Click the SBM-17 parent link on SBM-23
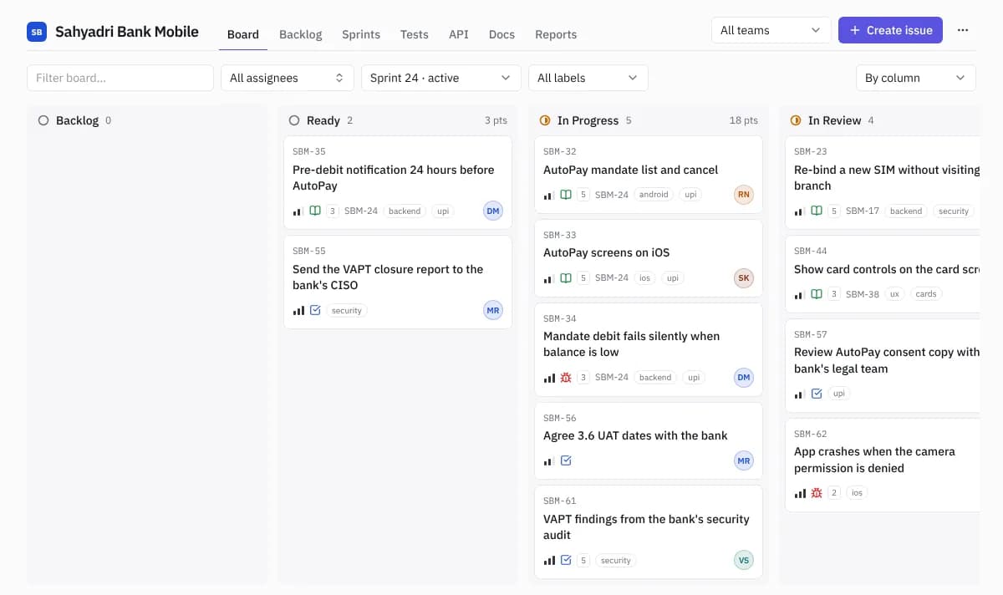This screenshot has width=1003, height=595. click(863, 211)
